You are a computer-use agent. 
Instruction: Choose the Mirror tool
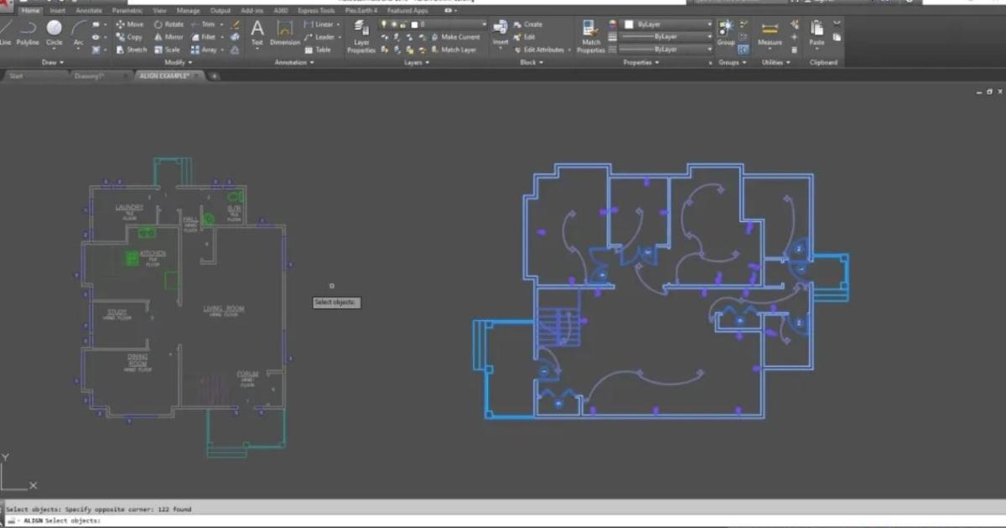(x=169, y=37)
